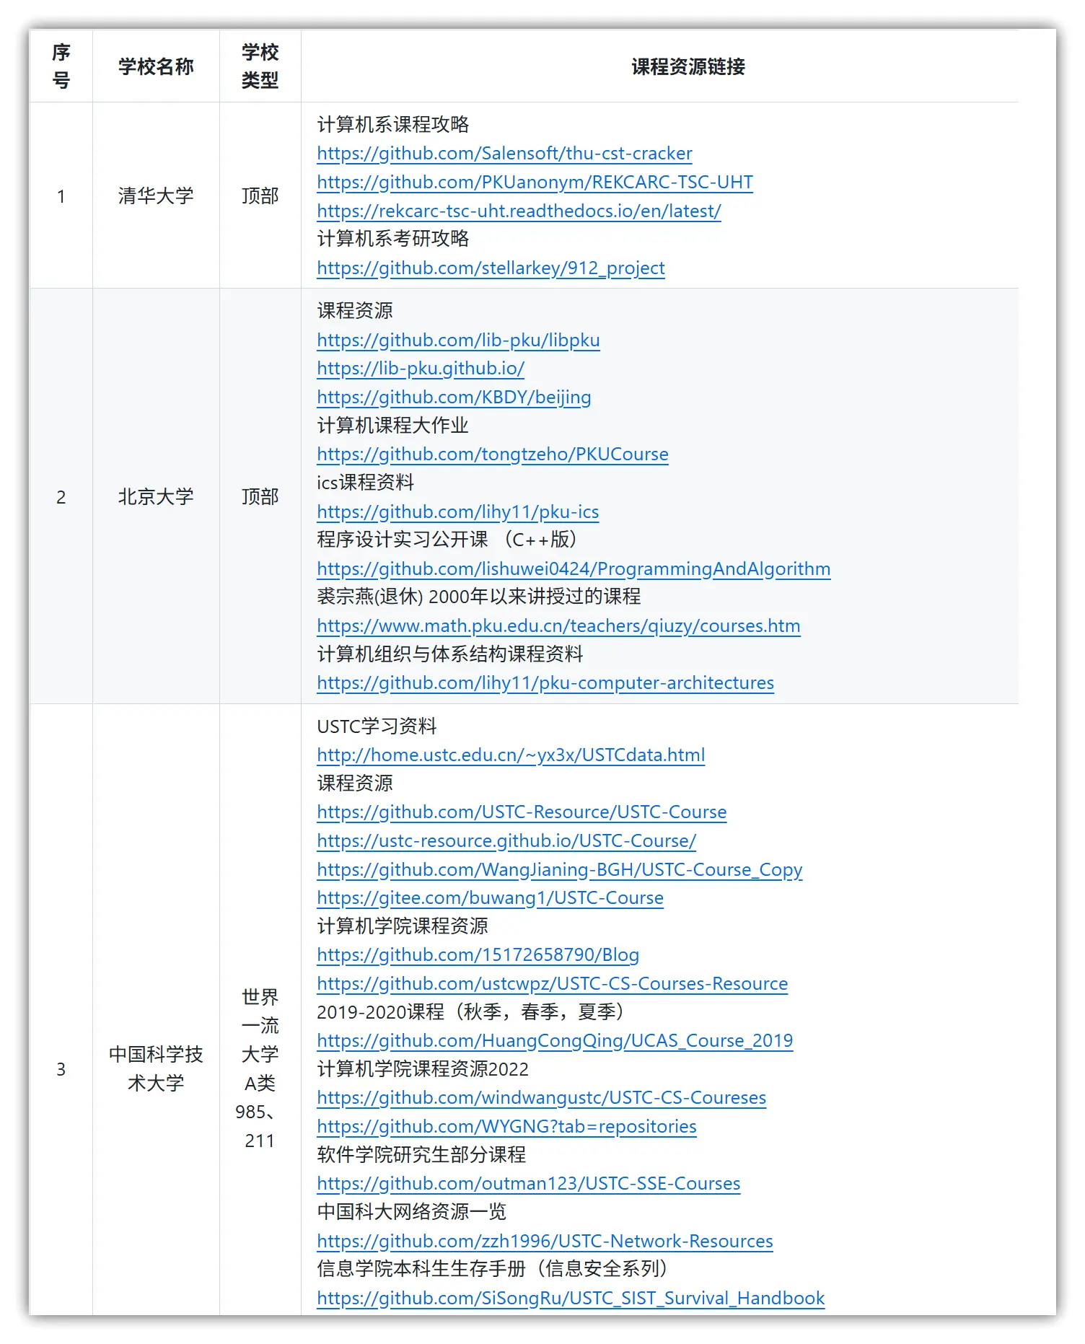The width and height of the screenshot is (1085, 1344).
Task: Click the USTC学习资料 label
Action: coord(377,726)
